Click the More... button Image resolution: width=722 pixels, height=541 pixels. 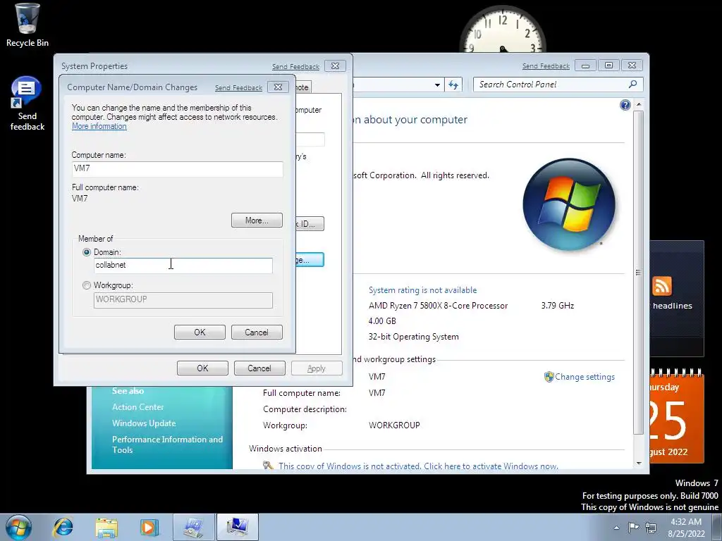click(x=257, y=220)
